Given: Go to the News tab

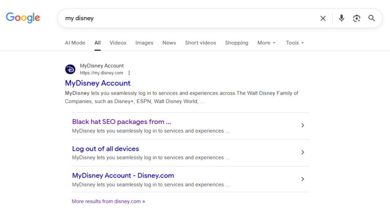Looking at the screenshot, I should [x=169, y=43].
